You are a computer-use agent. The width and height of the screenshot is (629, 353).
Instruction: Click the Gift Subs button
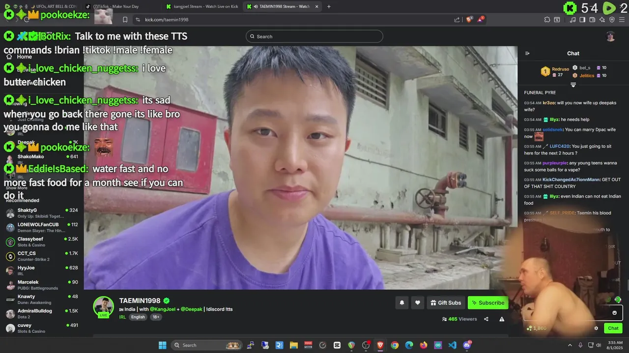click(x=446, y=303)
